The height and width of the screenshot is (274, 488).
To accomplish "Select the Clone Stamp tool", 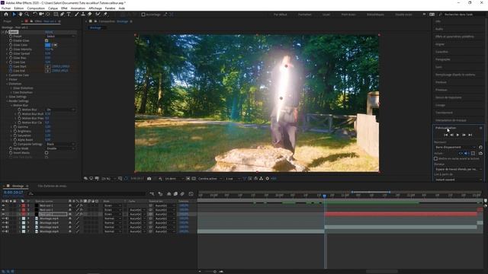I will (x=83, y=14).
